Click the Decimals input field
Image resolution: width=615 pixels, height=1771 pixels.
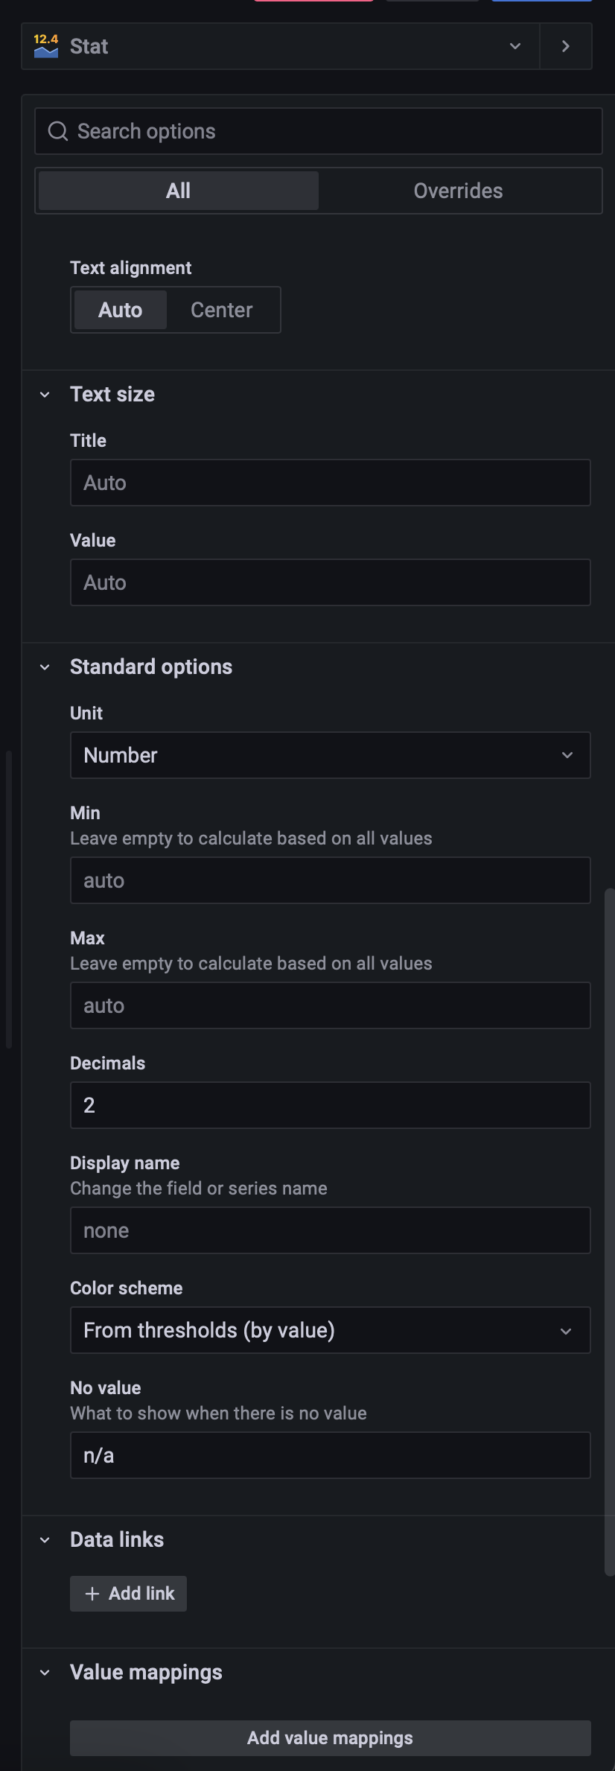(330, 1105)
